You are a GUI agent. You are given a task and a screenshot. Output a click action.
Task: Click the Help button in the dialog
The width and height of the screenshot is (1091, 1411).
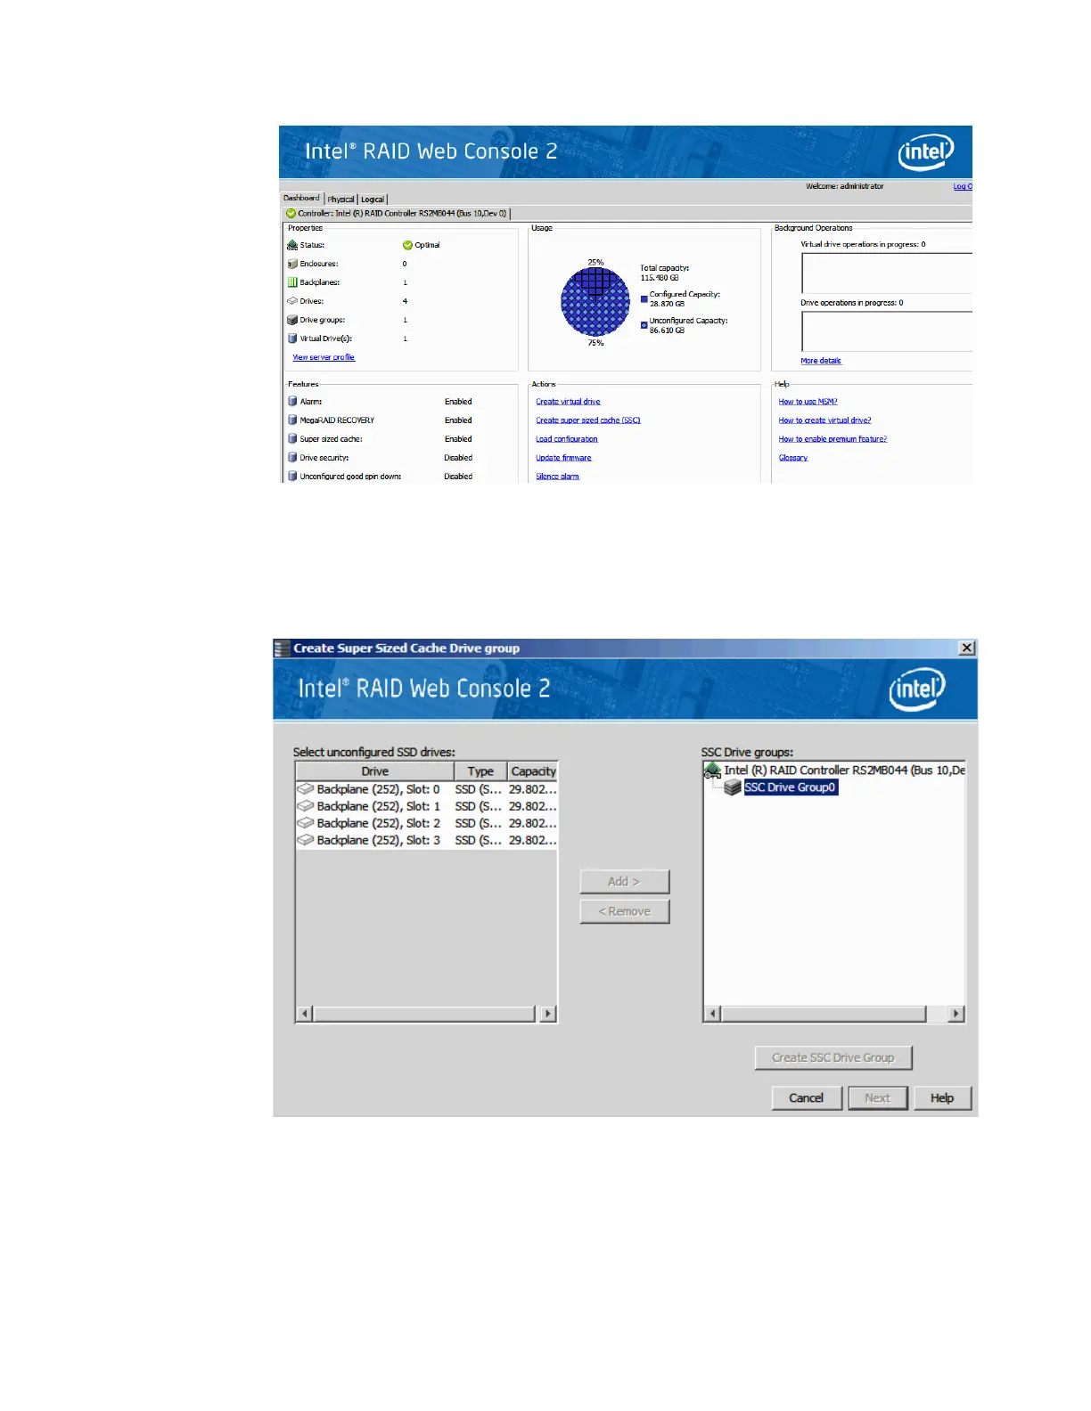pyautogui.click(x=942, y=1098)
